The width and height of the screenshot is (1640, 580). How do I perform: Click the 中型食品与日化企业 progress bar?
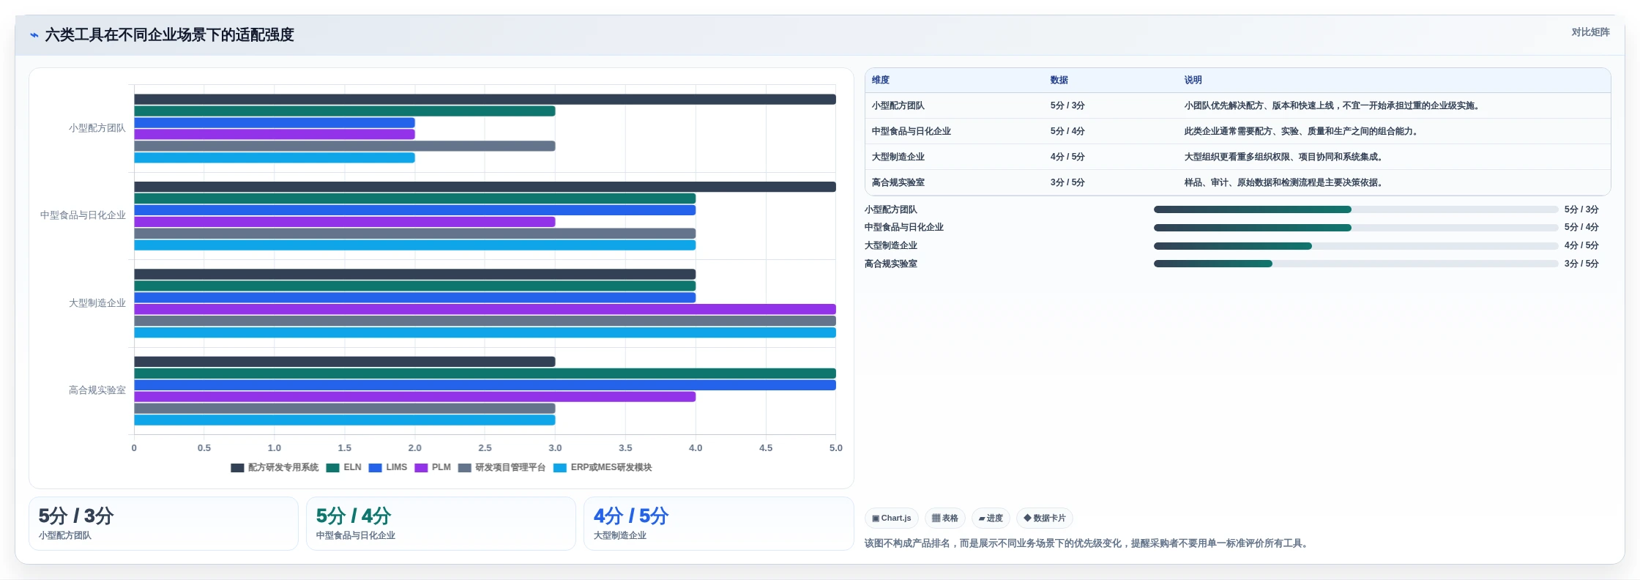(1356, 228)
